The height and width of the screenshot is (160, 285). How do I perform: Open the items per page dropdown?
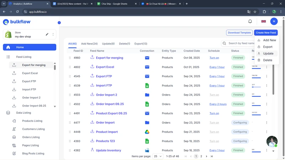pos(157,156)
